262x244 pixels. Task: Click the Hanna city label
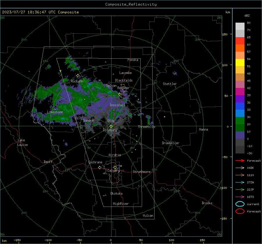coord(203,129)
